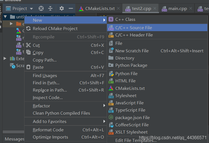
Task: Expand the Refactor submenu arrow
Action: click(x=104, y=105)
